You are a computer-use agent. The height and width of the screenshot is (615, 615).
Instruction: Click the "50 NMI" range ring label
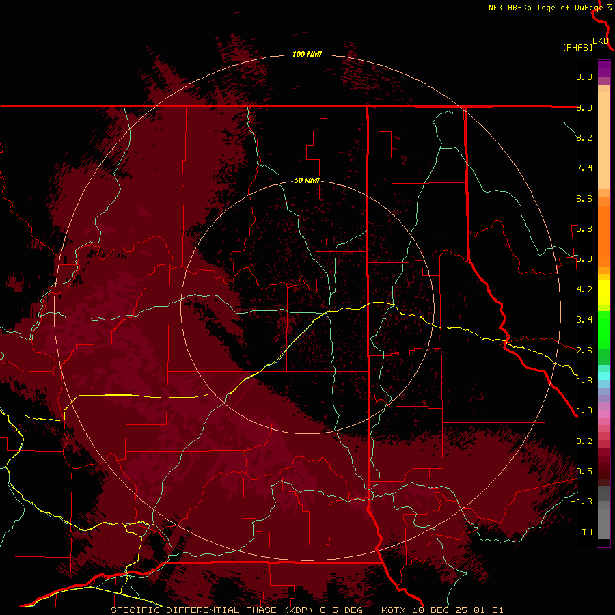(307, 180)
